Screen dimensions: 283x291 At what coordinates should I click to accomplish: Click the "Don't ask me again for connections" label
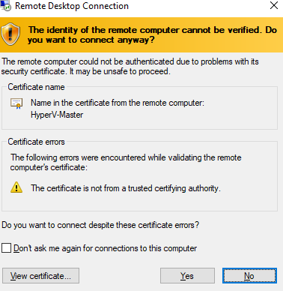point(105,248)
